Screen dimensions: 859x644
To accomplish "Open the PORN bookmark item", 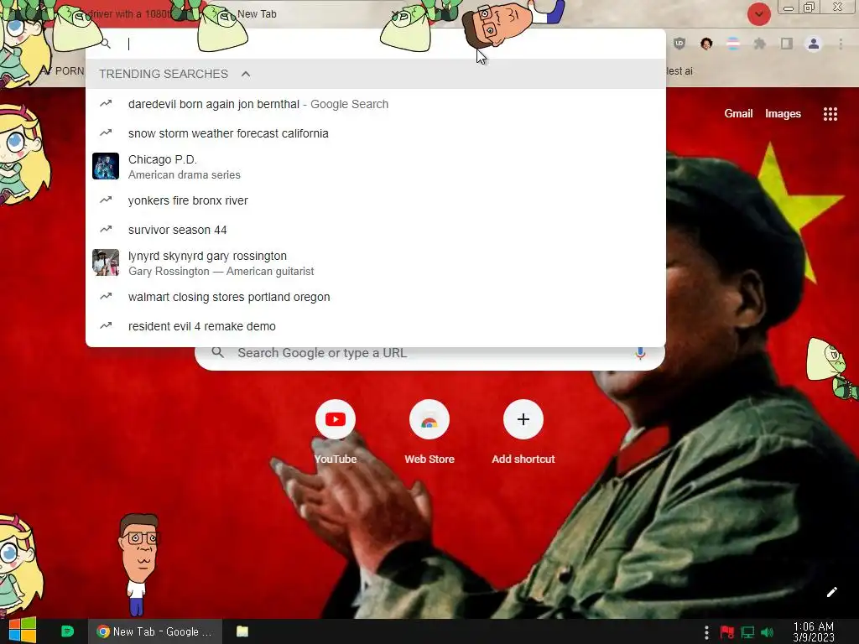I will pos(69,71).
